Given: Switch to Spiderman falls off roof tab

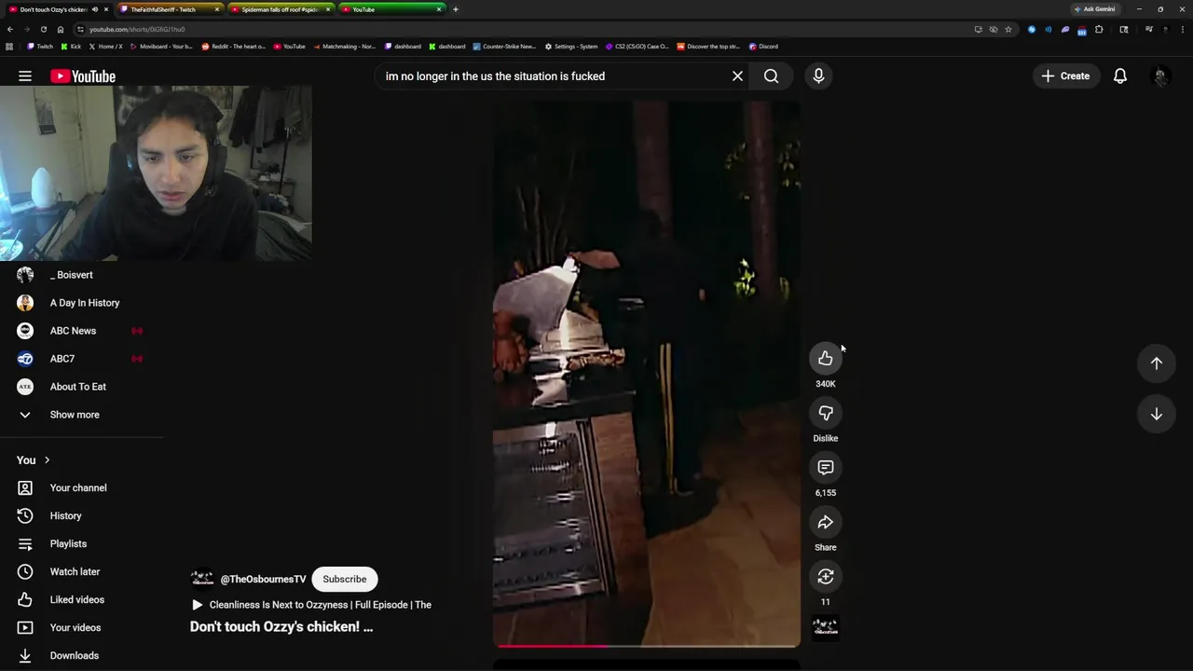Looking at the screenshot, I should 280,9.
